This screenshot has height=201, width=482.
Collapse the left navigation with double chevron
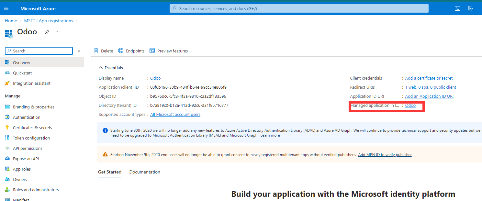[79, 51]
